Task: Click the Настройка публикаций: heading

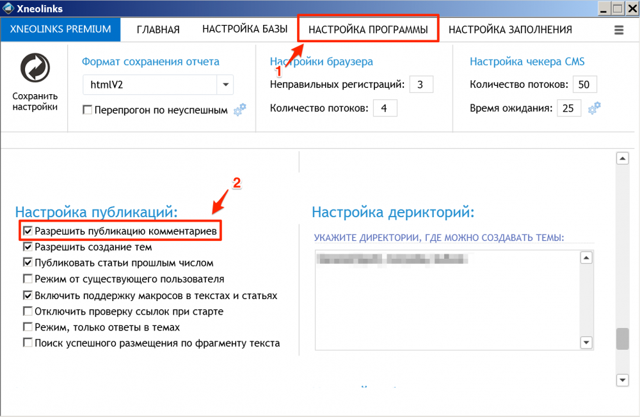Action: [97, 213]
